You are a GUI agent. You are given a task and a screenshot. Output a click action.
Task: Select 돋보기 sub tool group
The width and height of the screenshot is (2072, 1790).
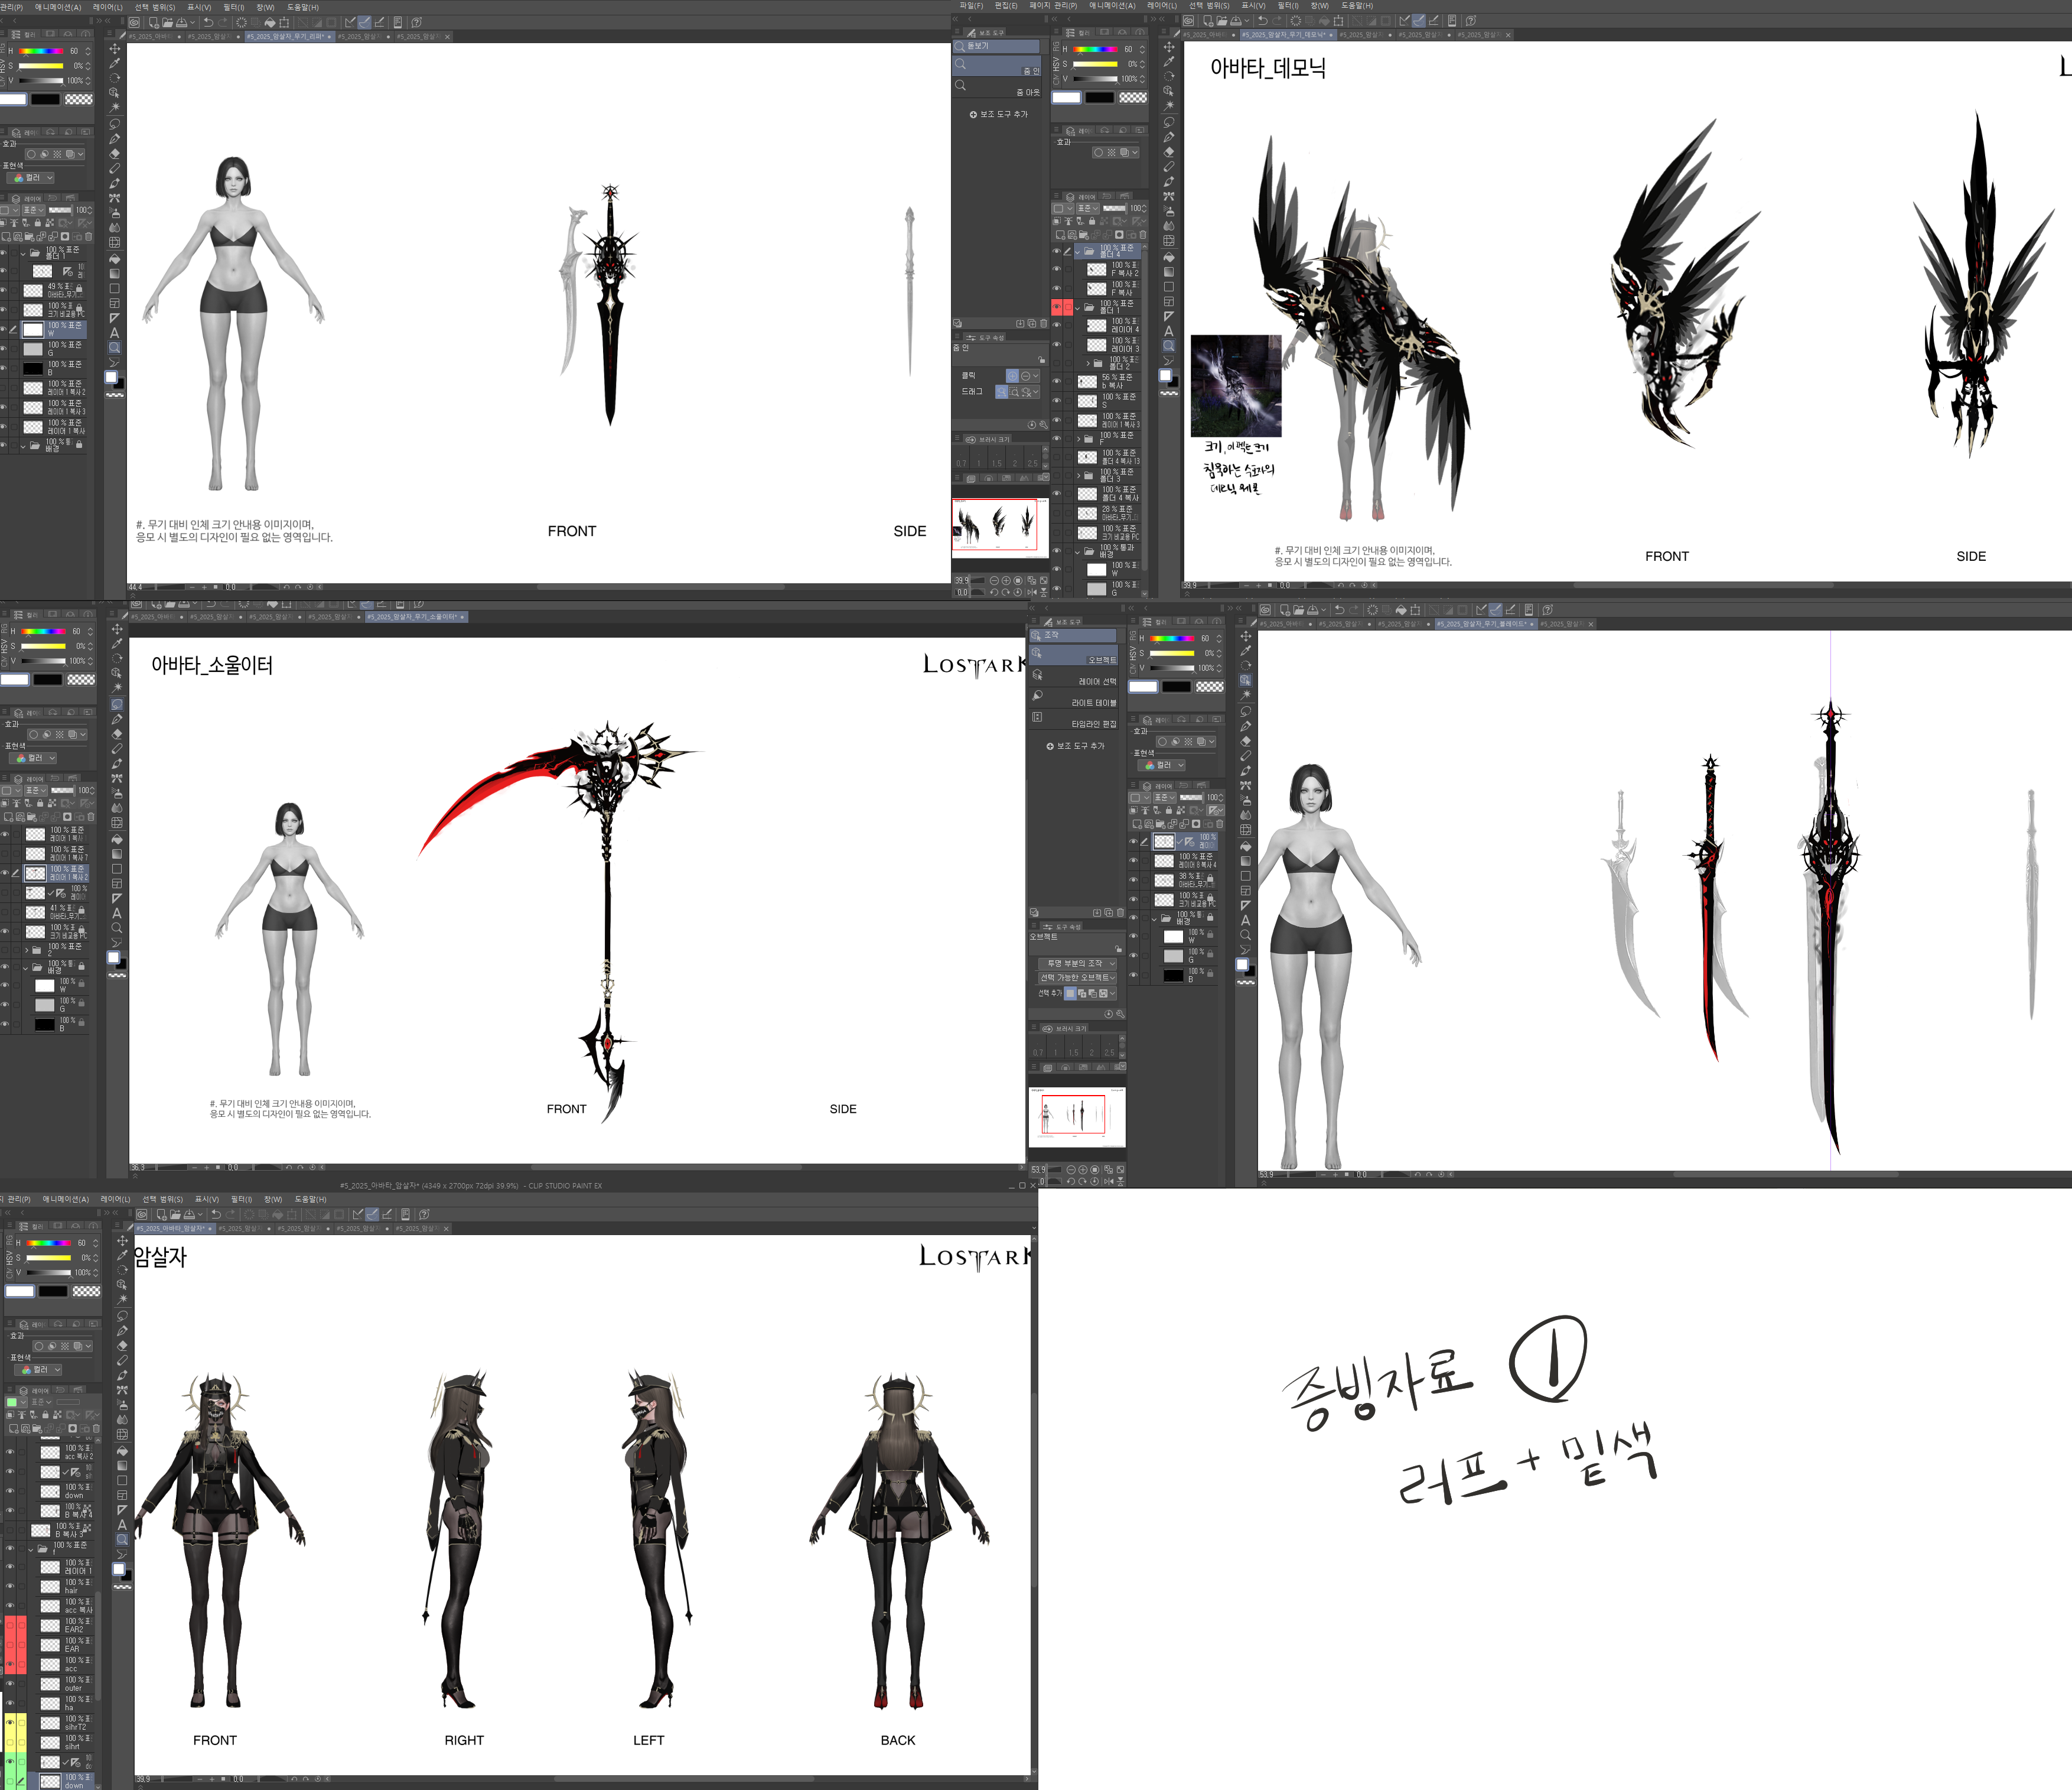click(x=996, y=46)
